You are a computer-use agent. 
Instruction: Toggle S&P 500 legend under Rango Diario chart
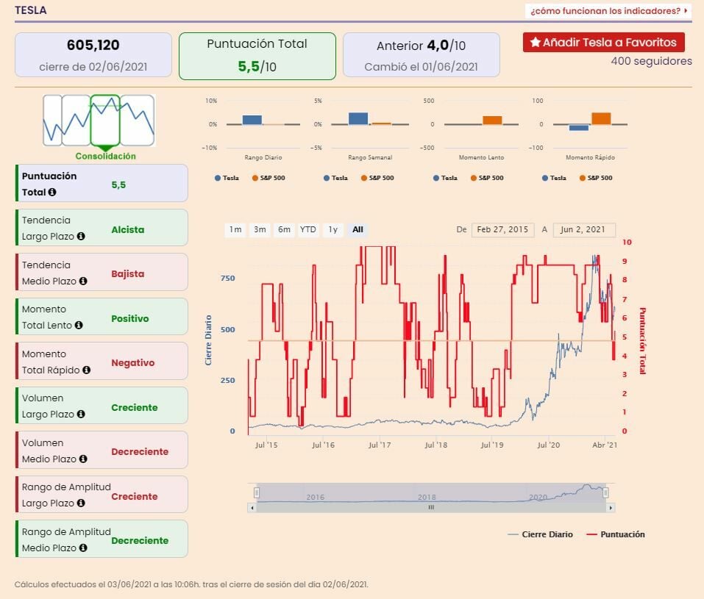(x=269, y=178)
